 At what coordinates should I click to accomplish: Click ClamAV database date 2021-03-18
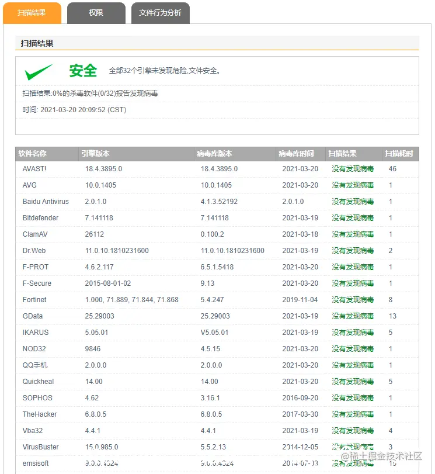(x=300, y=234)
